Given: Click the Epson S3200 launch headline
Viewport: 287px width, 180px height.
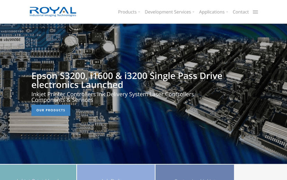Looking at the screenshot, I should tap(127, 80).
